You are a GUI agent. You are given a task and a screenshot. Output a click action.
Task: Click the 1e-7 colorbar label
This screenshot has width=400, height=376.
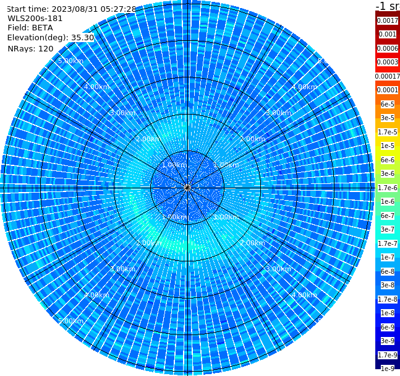point(388,257)
